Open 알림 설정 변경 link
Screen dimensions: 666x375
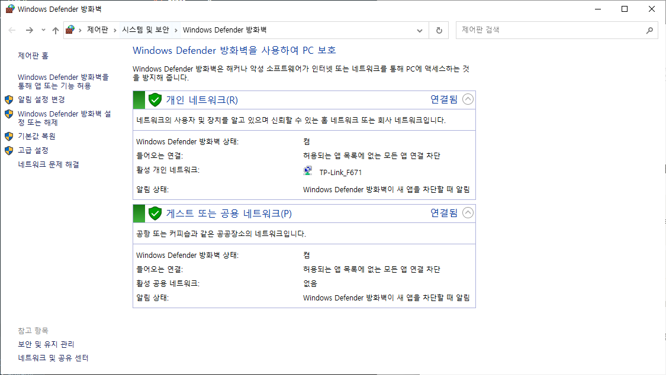click(41, 100)
